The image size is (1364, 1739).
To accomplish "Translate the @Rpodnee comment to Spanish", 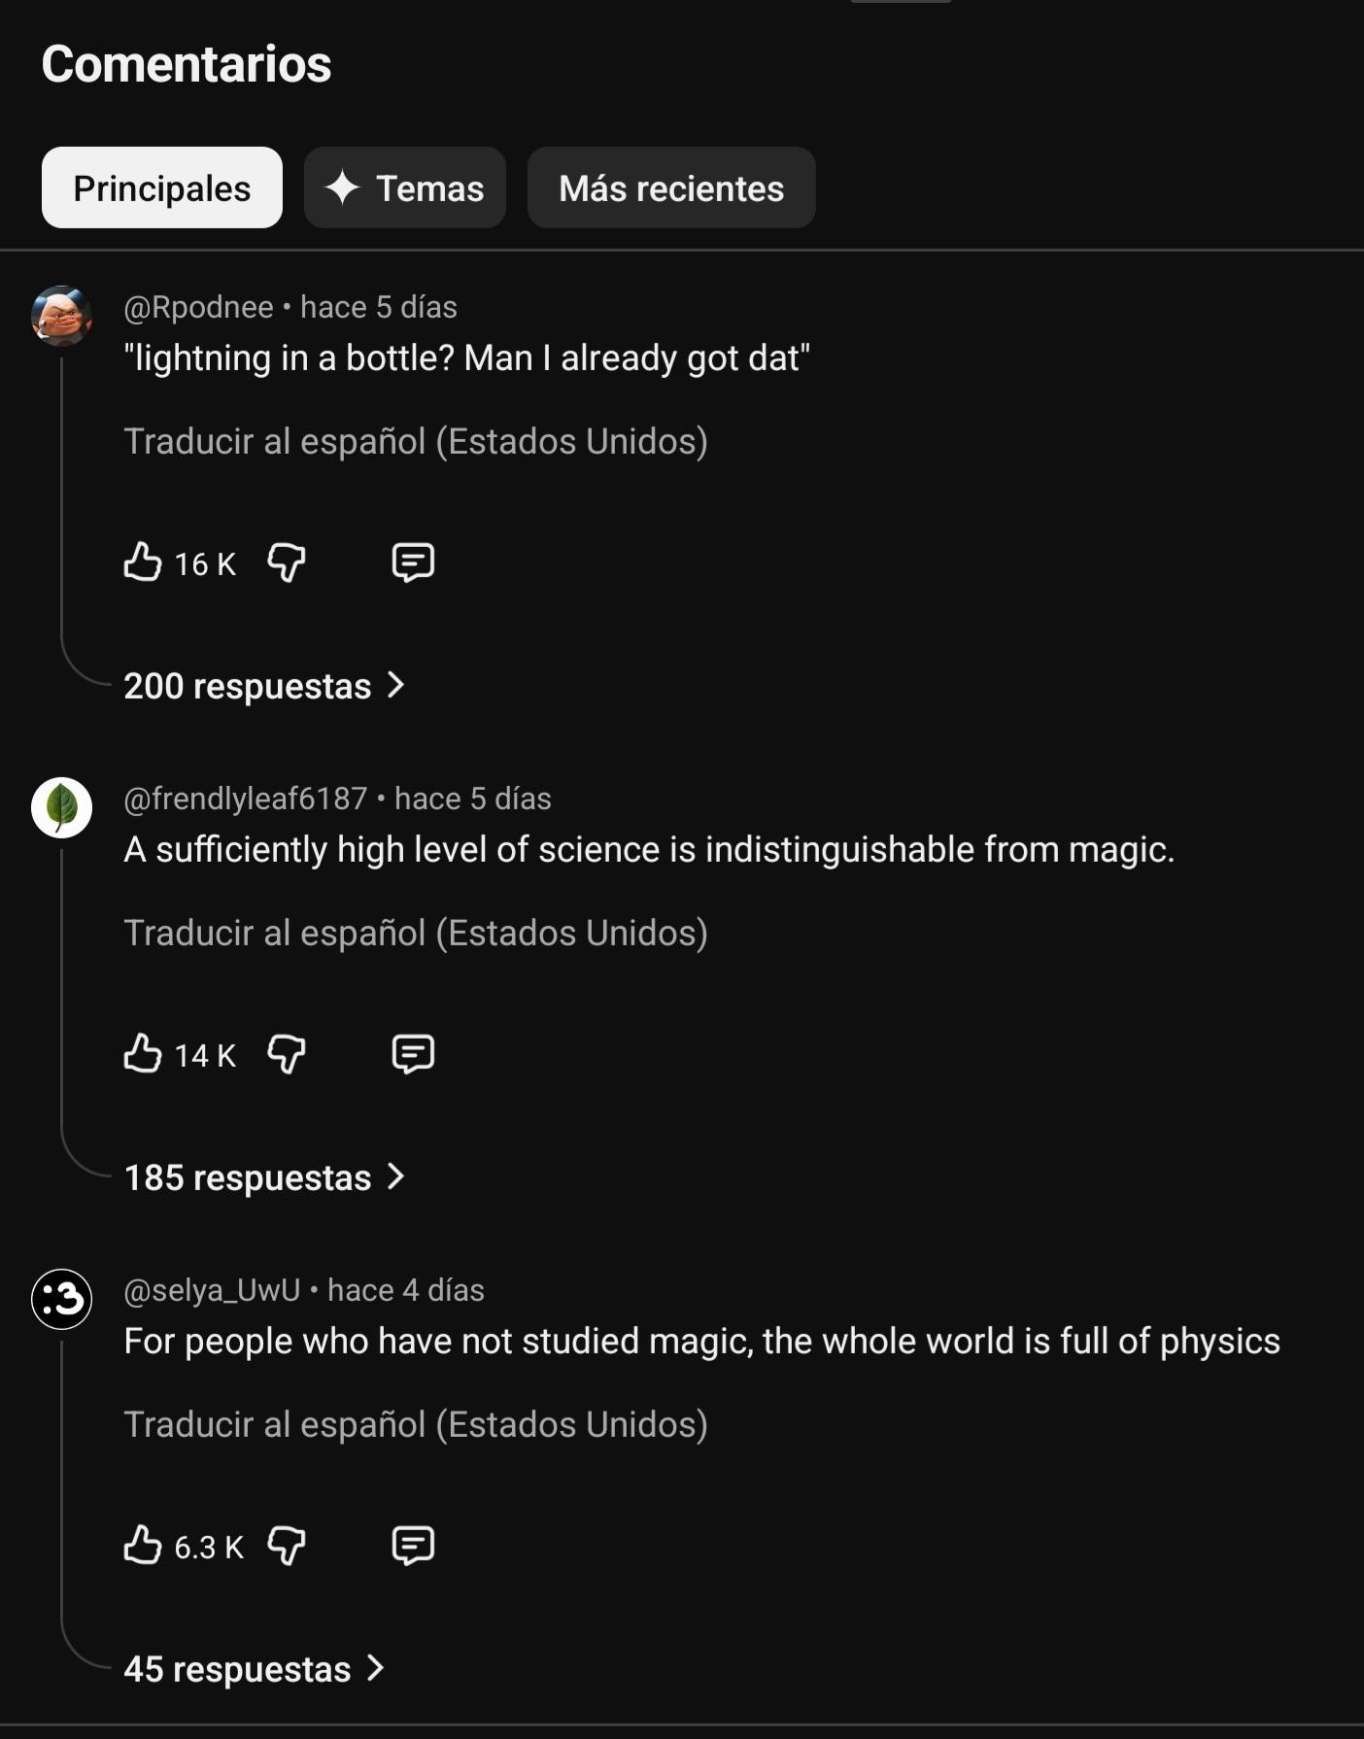I will [416, 442].
